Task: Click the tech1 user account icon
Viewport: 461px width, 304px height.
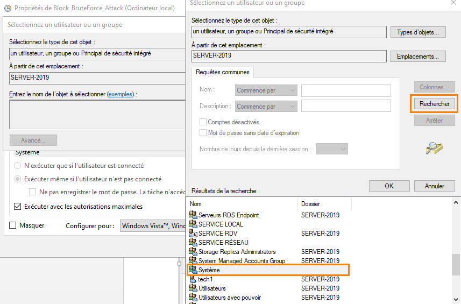Action: pos(194,279)
